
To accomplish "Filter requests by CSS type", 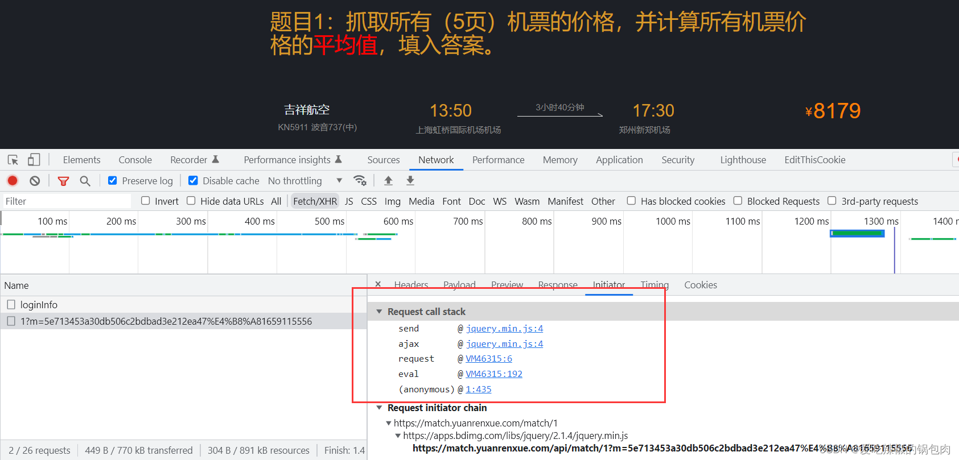I will click(x=369, y=201).
